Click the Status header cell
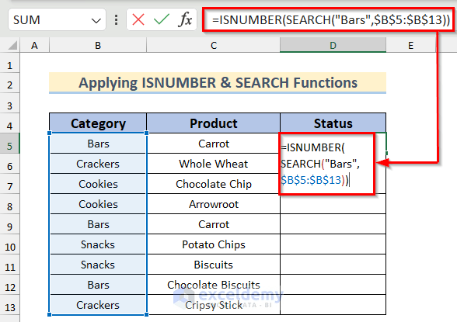 click(333, 123)
